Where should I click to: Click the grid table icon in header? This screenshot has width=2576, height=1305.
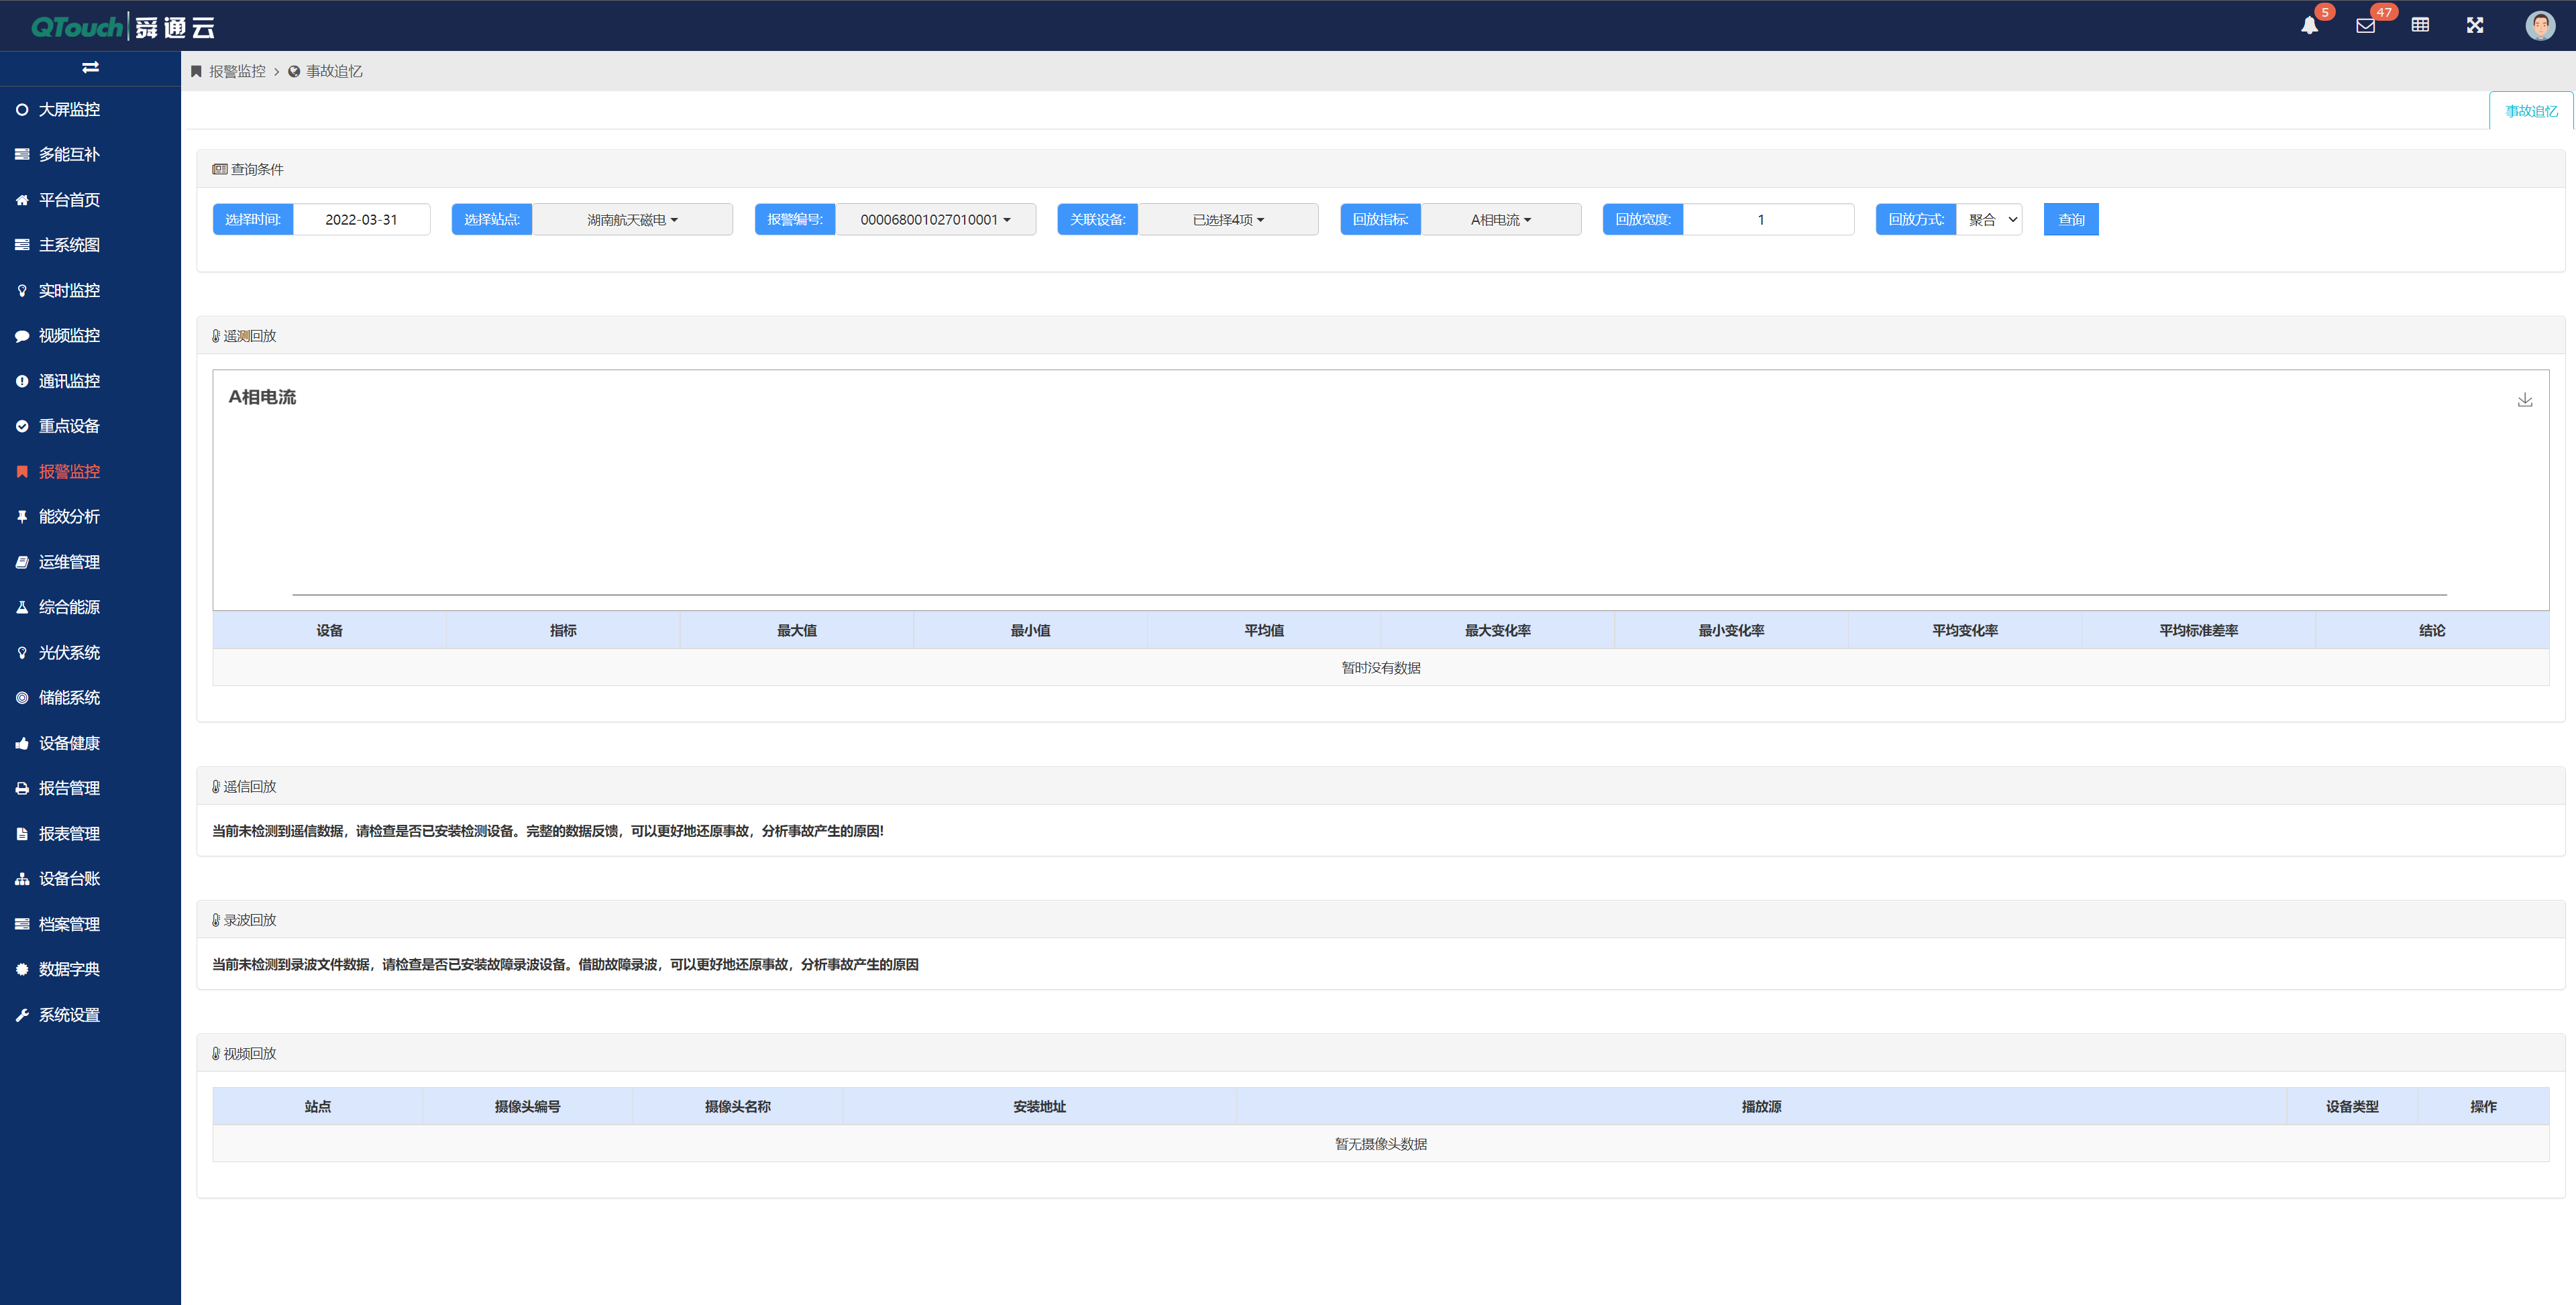tap(2420, 25)
